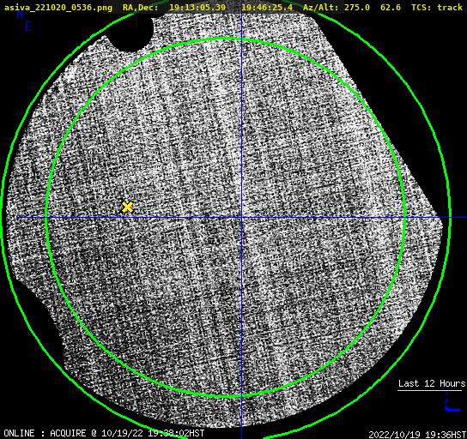Image resolution: width=467 pixels, height=439 pixels.
Task: Click the yellow X target marker
Action: click(127, 207)
